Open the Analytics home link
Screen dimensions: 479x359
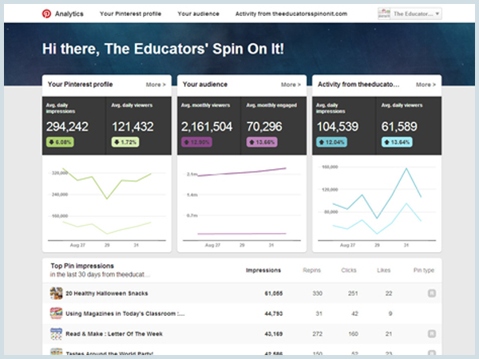coord(69,14)
